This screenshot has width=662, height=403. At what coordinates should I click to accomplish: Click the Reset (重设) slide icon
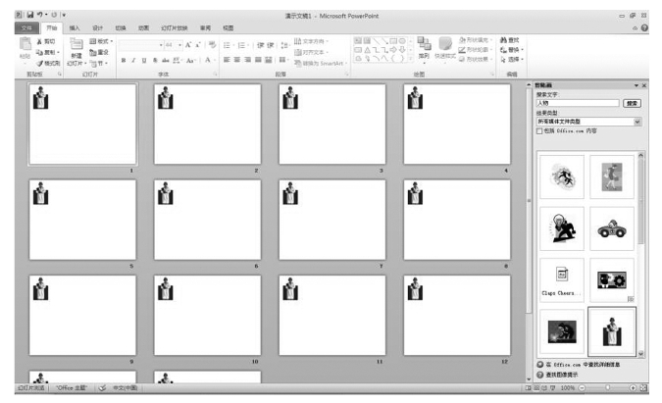pos(93,52)
